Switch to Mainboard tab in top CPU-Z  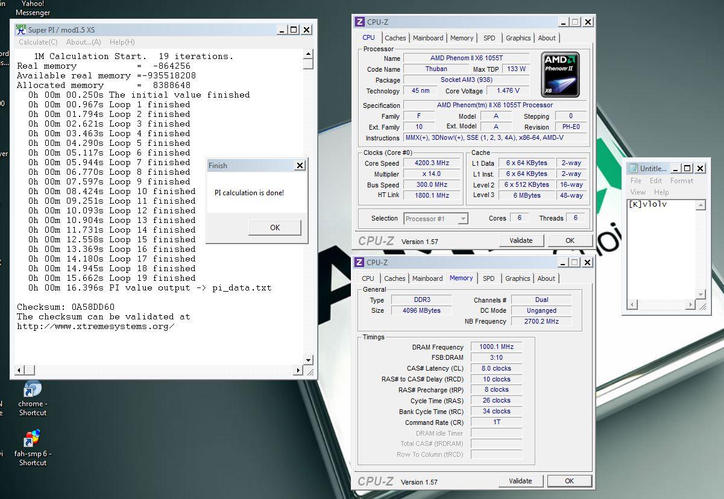pyautogui.click(x=428, y=38)
